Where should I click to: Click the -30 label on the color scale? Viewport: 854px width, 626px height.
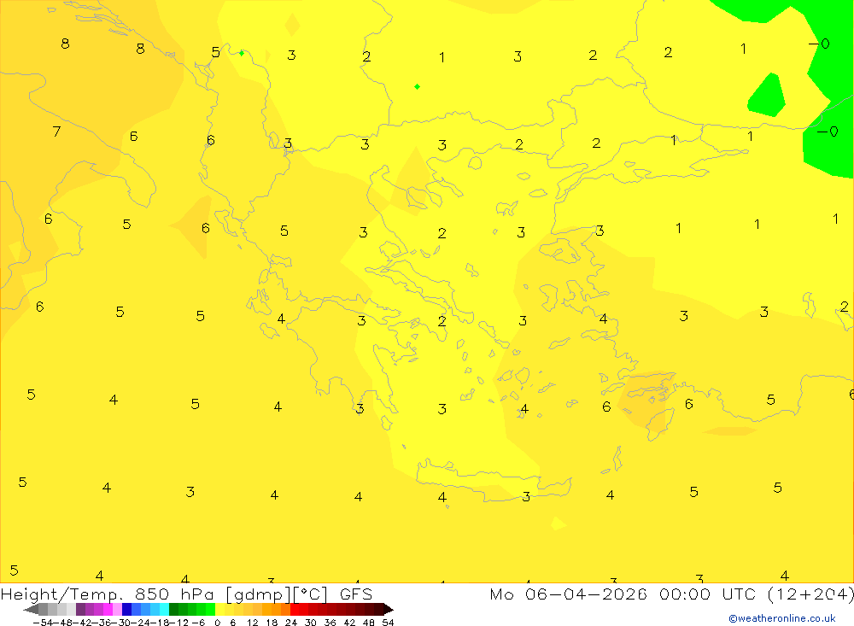(x=121, y=623)
